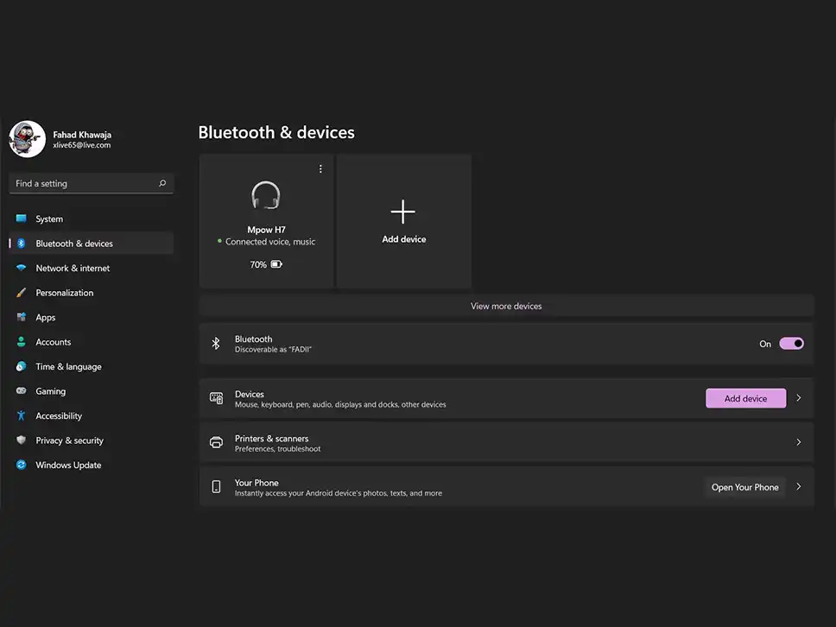Click the Privacy & security shield icon
The width and height of the screenshot is (836, 627).
point(21,440)
